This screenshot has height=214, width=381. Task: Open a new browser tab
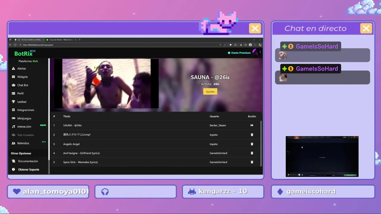pos(79,40)
